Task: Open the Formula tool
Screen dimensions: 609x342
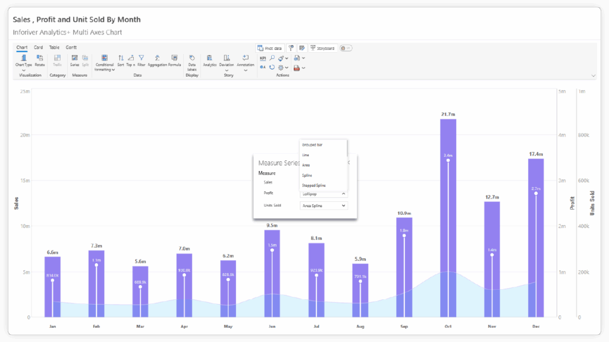Action: pos(174,58)
